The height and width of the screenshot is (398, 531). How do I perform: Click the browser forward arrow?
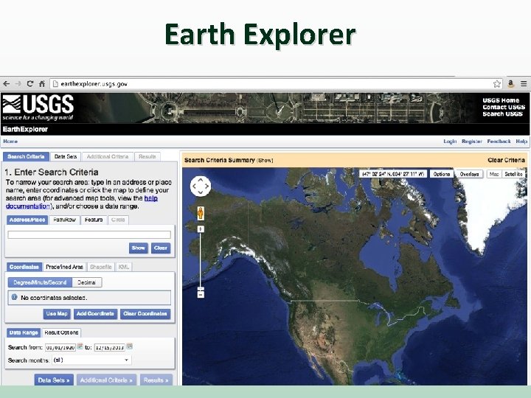(x=18, y=83)
